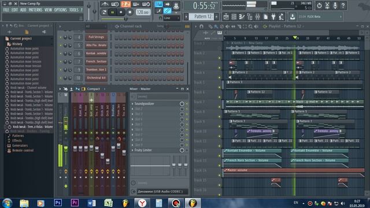Mute the French Section channel with green LED
This screenshot has width=370, height=208.
61,62
